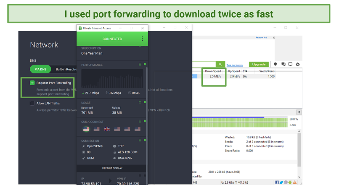The width and height of the screenshot is (339, 190).
Task: Click the Usage tile drag-handle icon
Action: (x=140, y=102)
